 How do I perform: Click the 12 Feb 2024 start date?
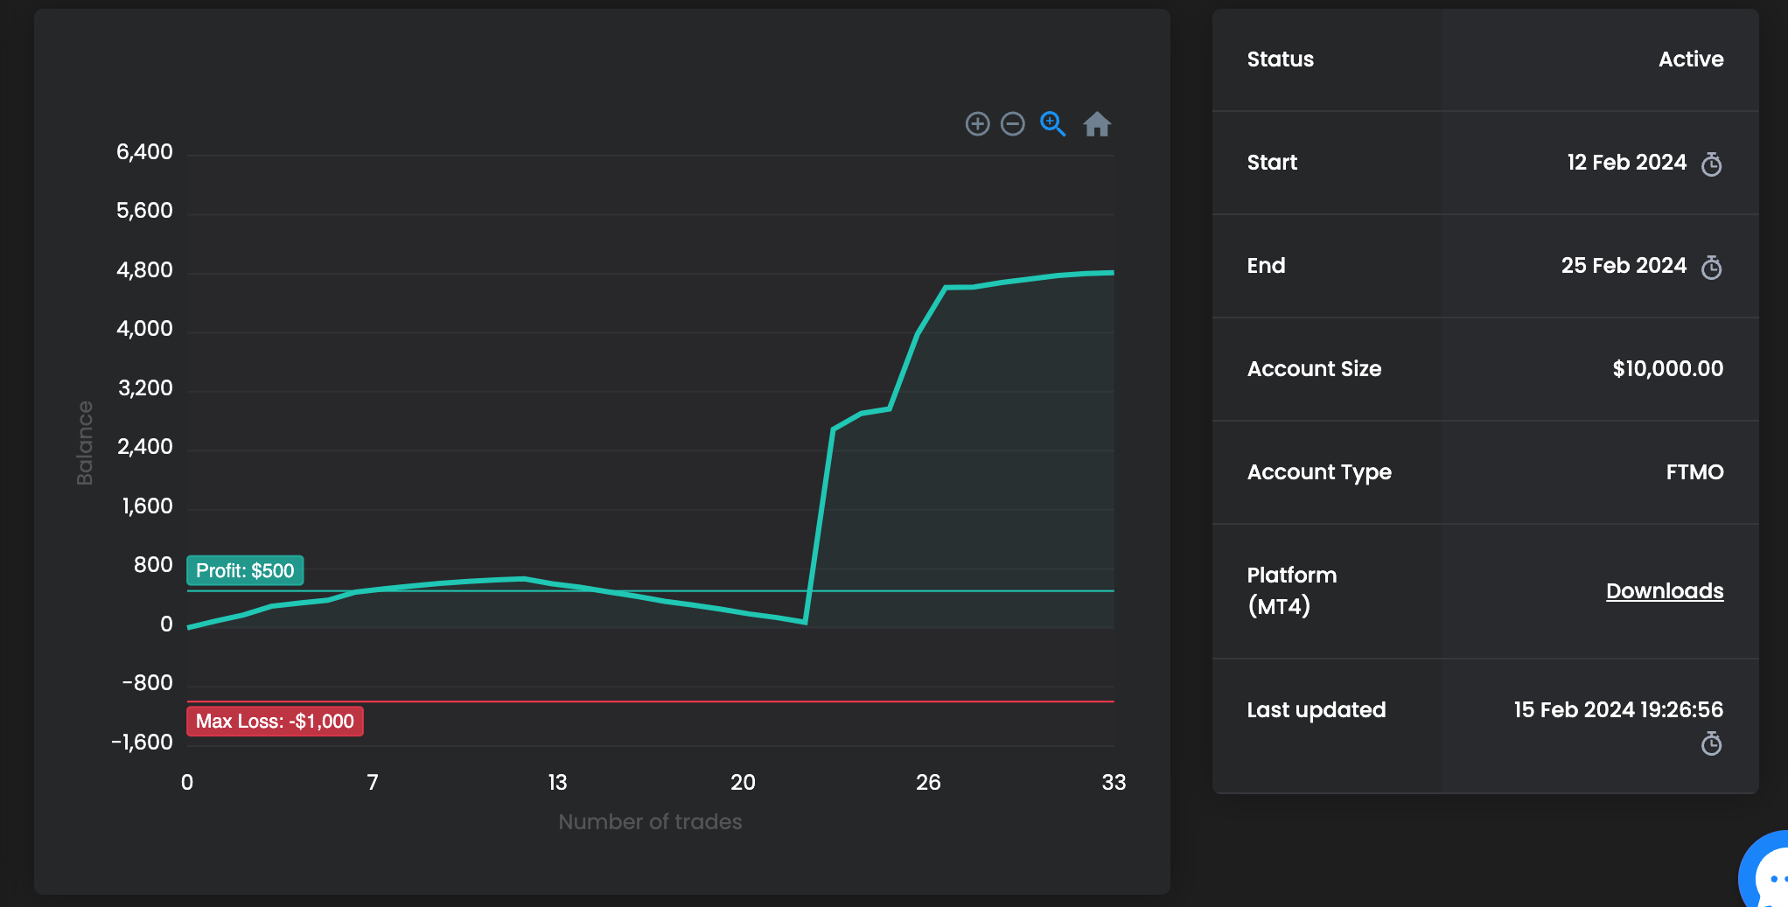[x=1626, y=163]
